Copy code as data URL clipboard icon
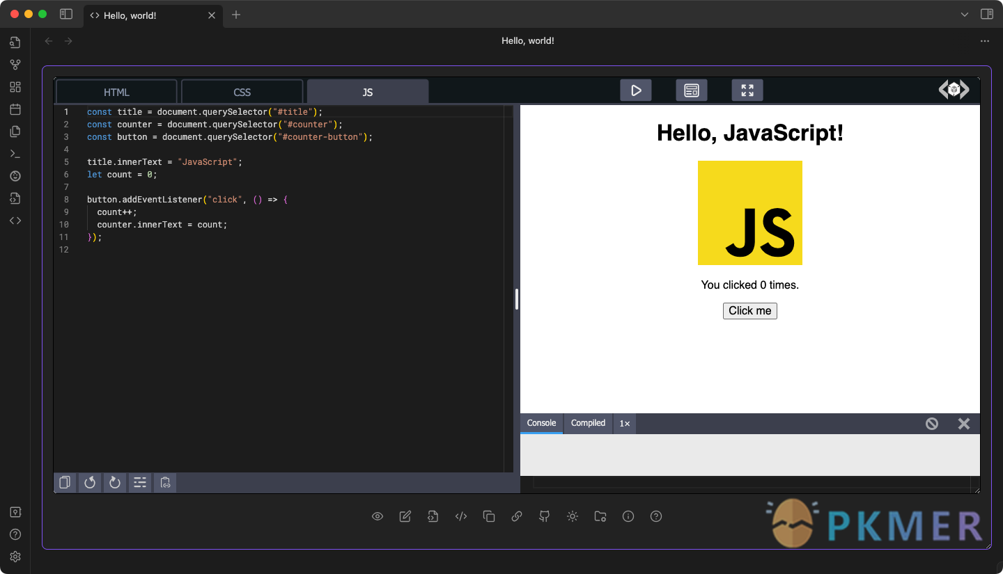This screenshot has height=574, width=1003. pyautogui.click(x=165, y=482)
